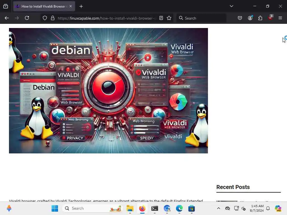Toggle reader view for this page
Viewport: 287px width, 215px height.
(x=161, y=18)
